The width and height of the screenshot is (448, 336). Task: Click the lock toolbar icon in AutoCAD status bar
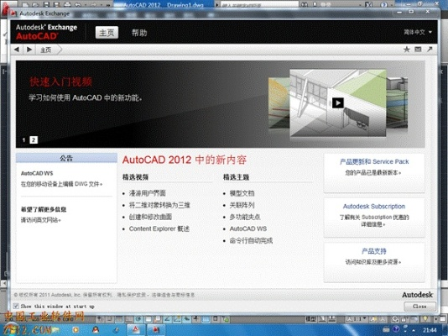pos(404,319)
